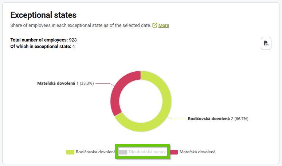
Task: Click the Of which in exceptional state label
Action: click(x=40, y=46)
